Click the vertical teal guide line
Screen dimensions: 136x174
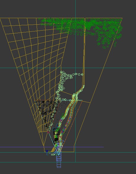tap(75, 81)
